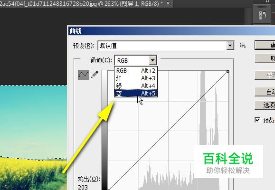The height and width of the screenshot is (190, 275).
Task: Click the Curves dialog title bar
Action: 171,31
